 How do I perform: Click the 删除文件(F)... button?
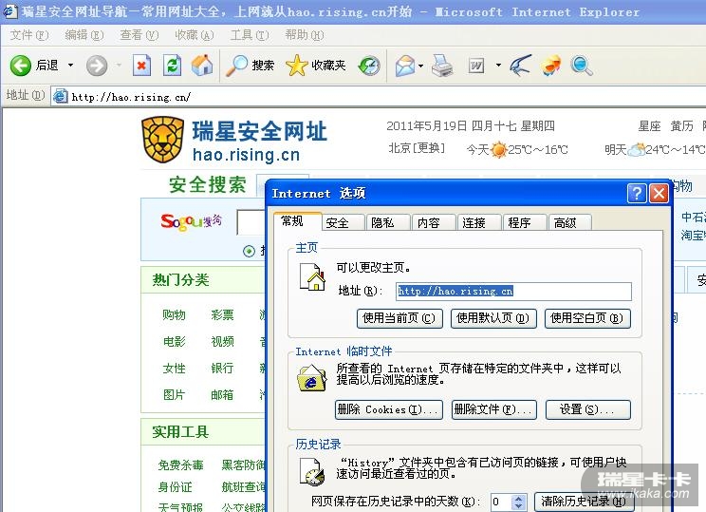pyautogui.click(x=494, y=409)
